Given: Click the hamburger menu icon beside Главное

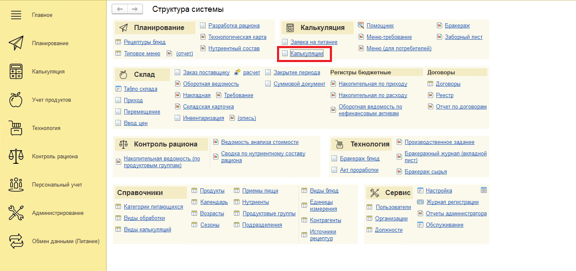Looking at the screenshot, I should (x=16, y=15).
